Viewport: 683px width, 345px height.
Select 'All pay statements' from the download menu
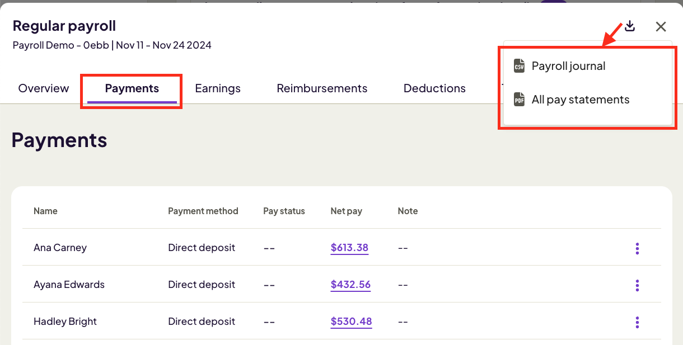point(579,100)
